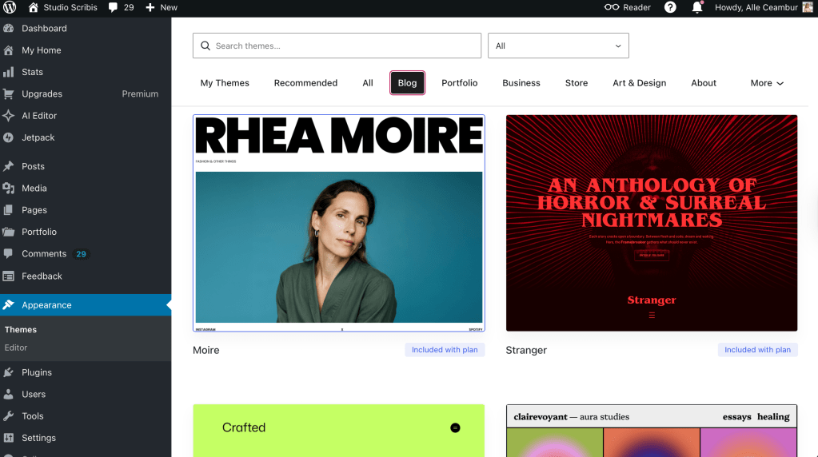
Task: Click the Moire theme name link
Action: click(x=206, y=350)
